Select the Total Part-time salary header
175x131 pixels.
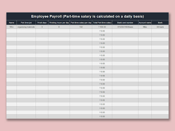point(102,23)
